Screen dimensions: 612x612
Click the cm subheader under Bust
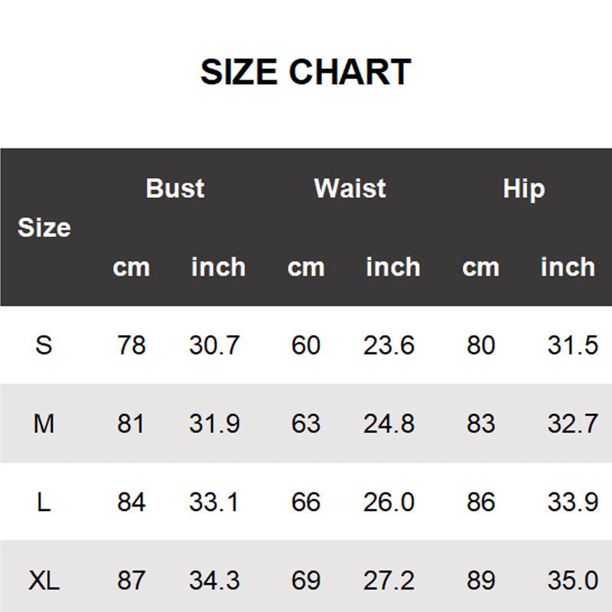(x=131, y=268)
